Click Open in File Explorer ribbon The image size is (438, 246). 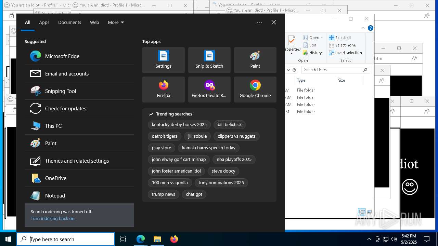tap(313, 38)
